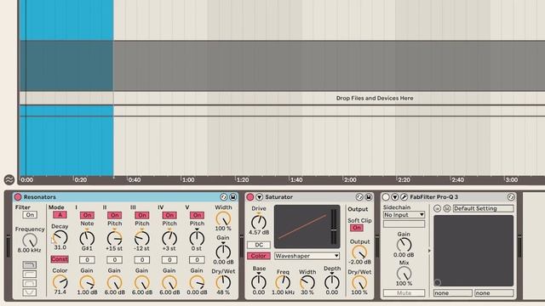Toggle the Saturator DC filter button

259,245
